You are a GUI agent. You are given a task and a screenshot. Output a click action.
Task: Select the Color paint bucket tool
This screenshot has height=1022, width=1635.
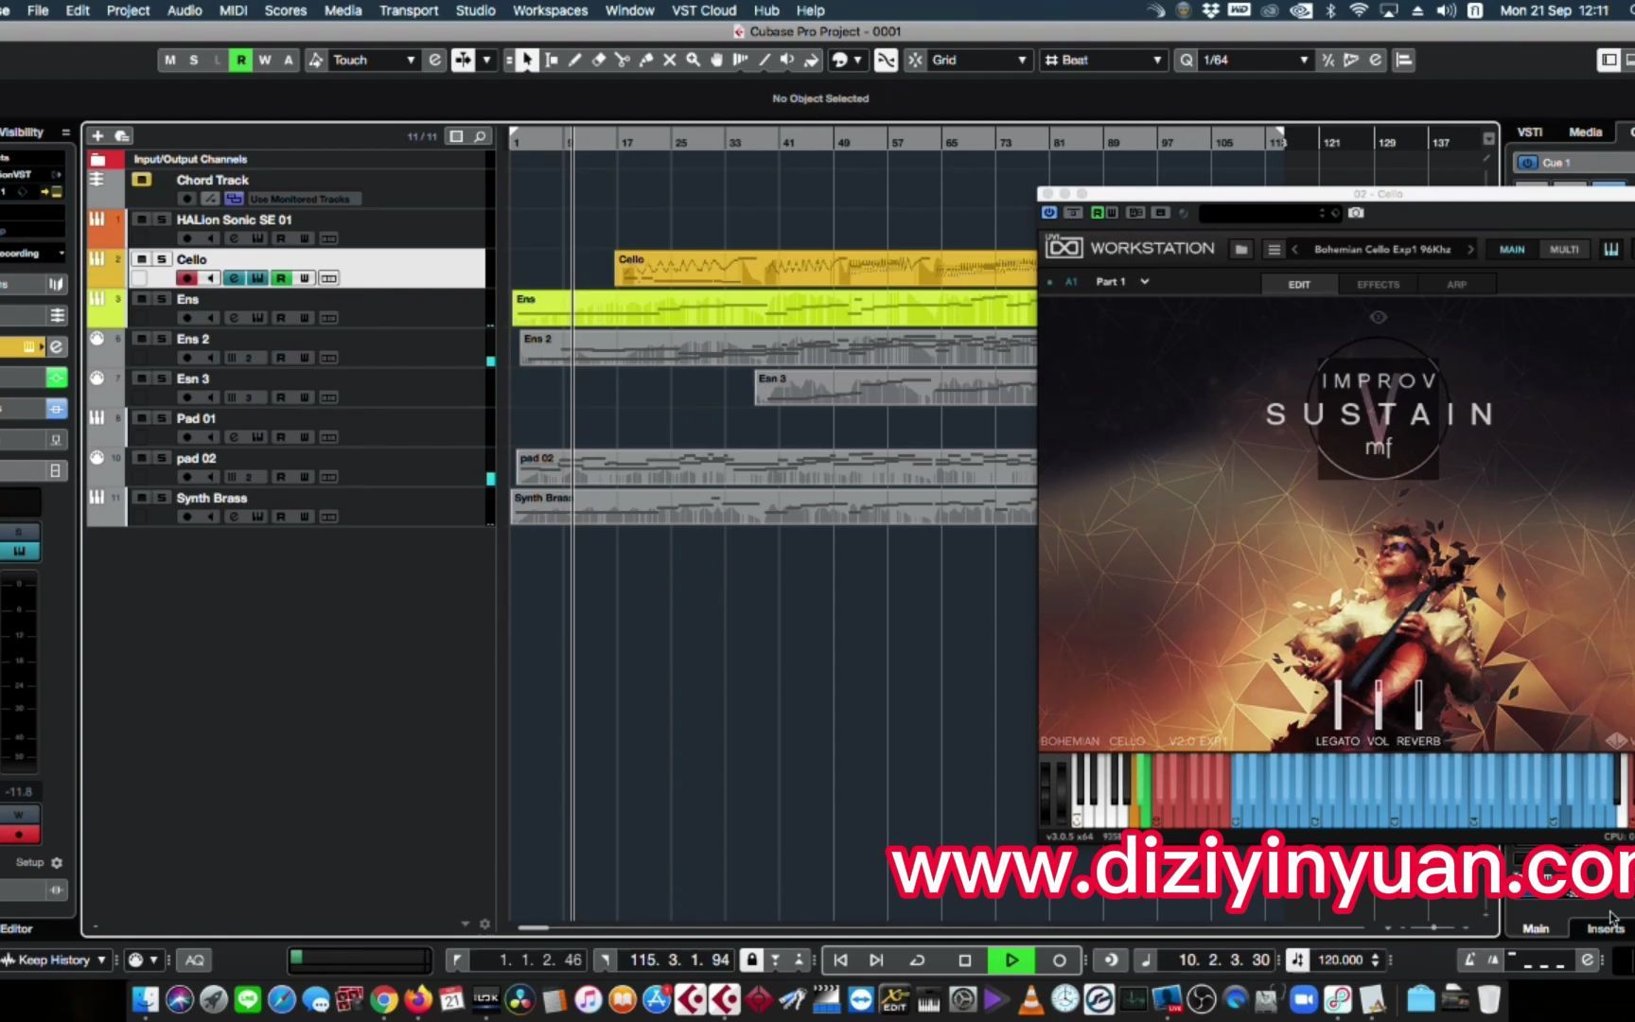[x=811, y=60]
